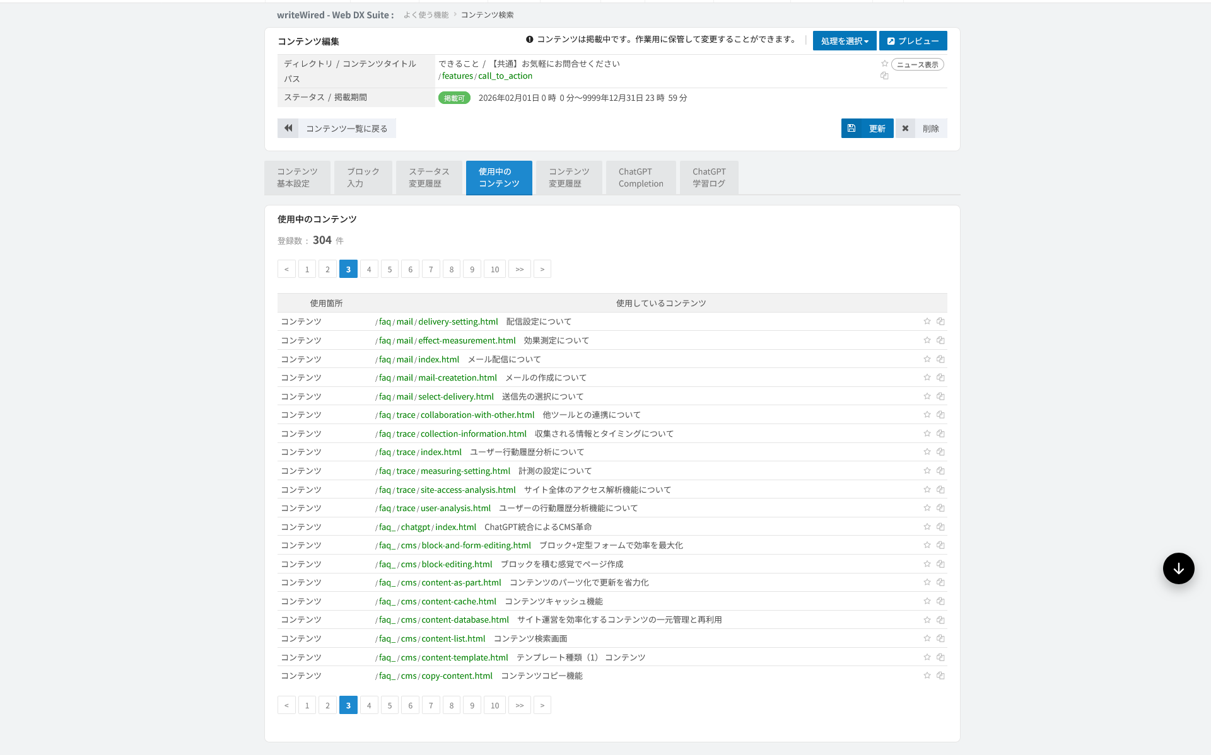The height and width of the screenshot is (755, 1211).
Task: Open the ChatGPT Completion tab
Action: (x=641, y=178)
